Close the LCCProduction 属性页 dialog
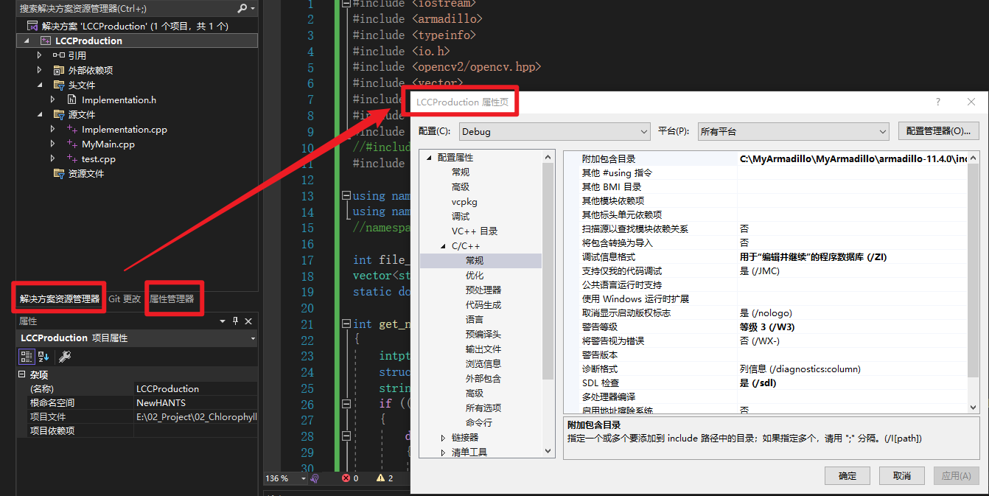989x496 pixels. [x=971, y=102]
